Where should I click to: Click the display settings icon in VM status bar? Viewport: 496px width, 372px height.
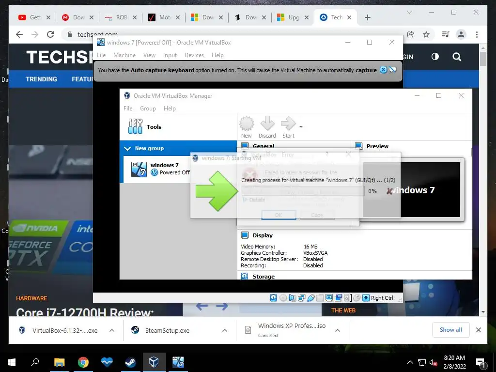pyautogui.click(x=329, y=298)
